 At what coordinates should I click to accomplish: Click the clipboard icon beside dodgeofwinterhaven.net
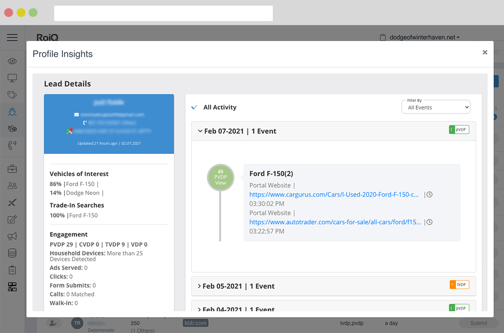383,37
